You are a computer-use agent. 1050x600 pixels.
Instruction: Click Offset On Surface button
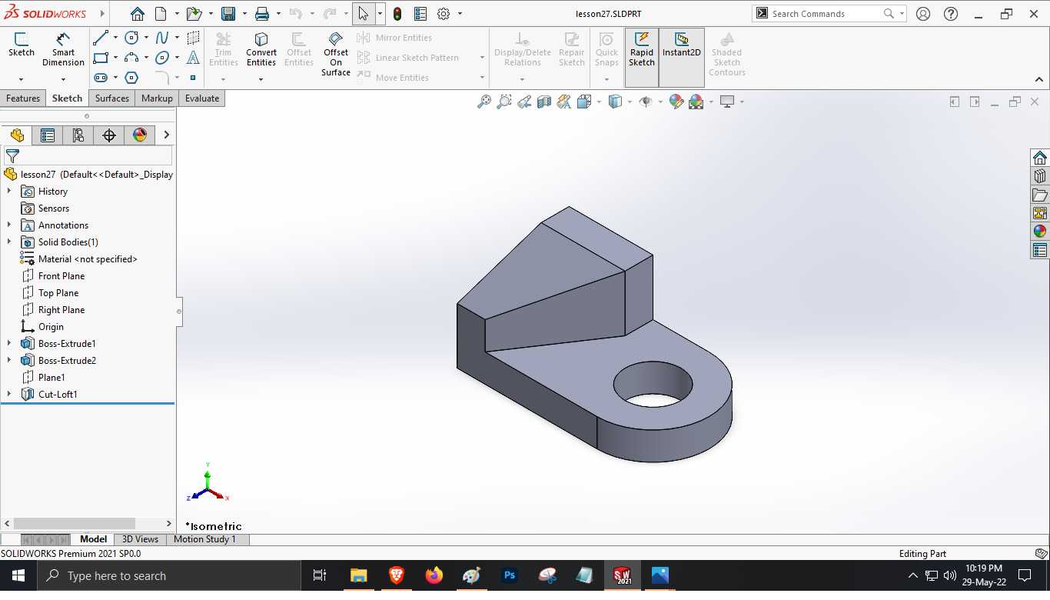point(336,54)
